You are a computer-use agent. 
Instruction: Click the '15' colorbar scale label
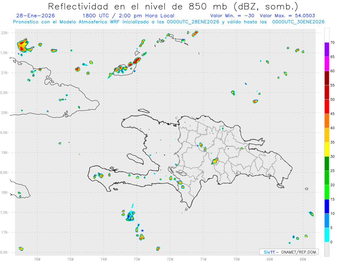[x=332, y=199]
